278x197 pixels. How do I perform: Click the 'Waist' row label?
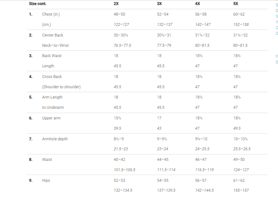pos(47,159)
